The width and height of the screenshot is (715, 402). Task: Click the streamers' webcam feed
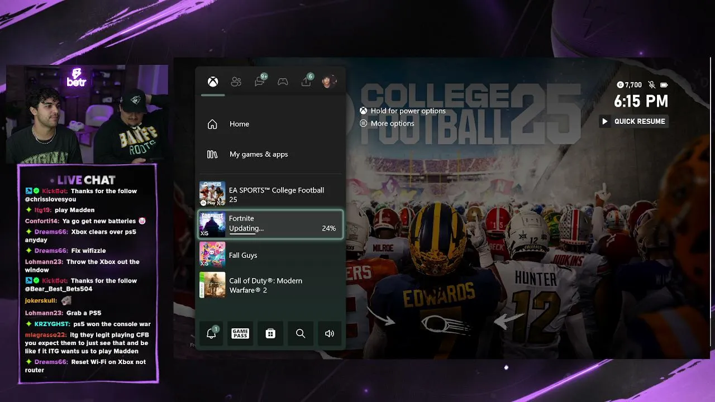coord(87,114)
